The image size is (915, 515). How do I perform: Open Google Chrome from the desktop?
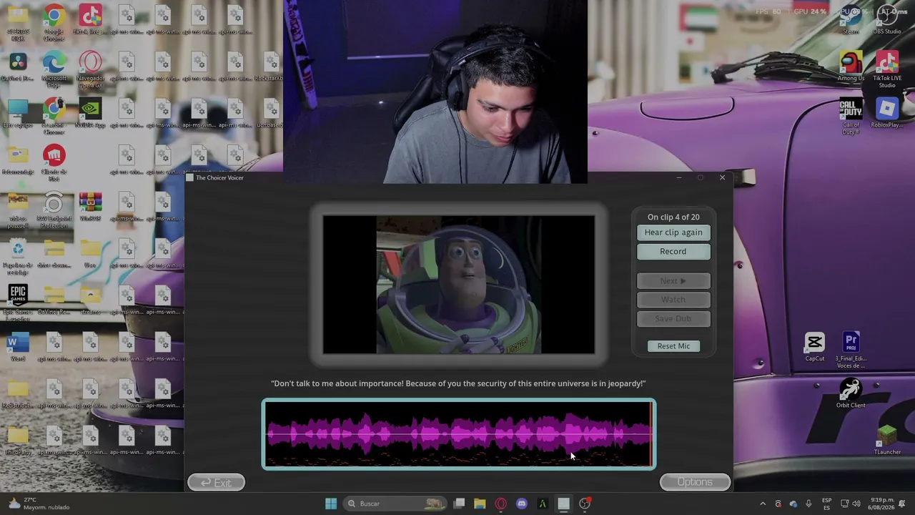click(54, 22)
